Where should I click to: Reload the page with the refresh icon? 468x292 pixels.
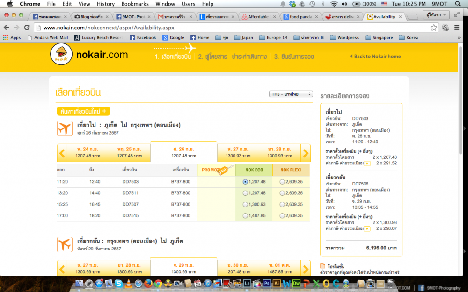coord(27,28)
